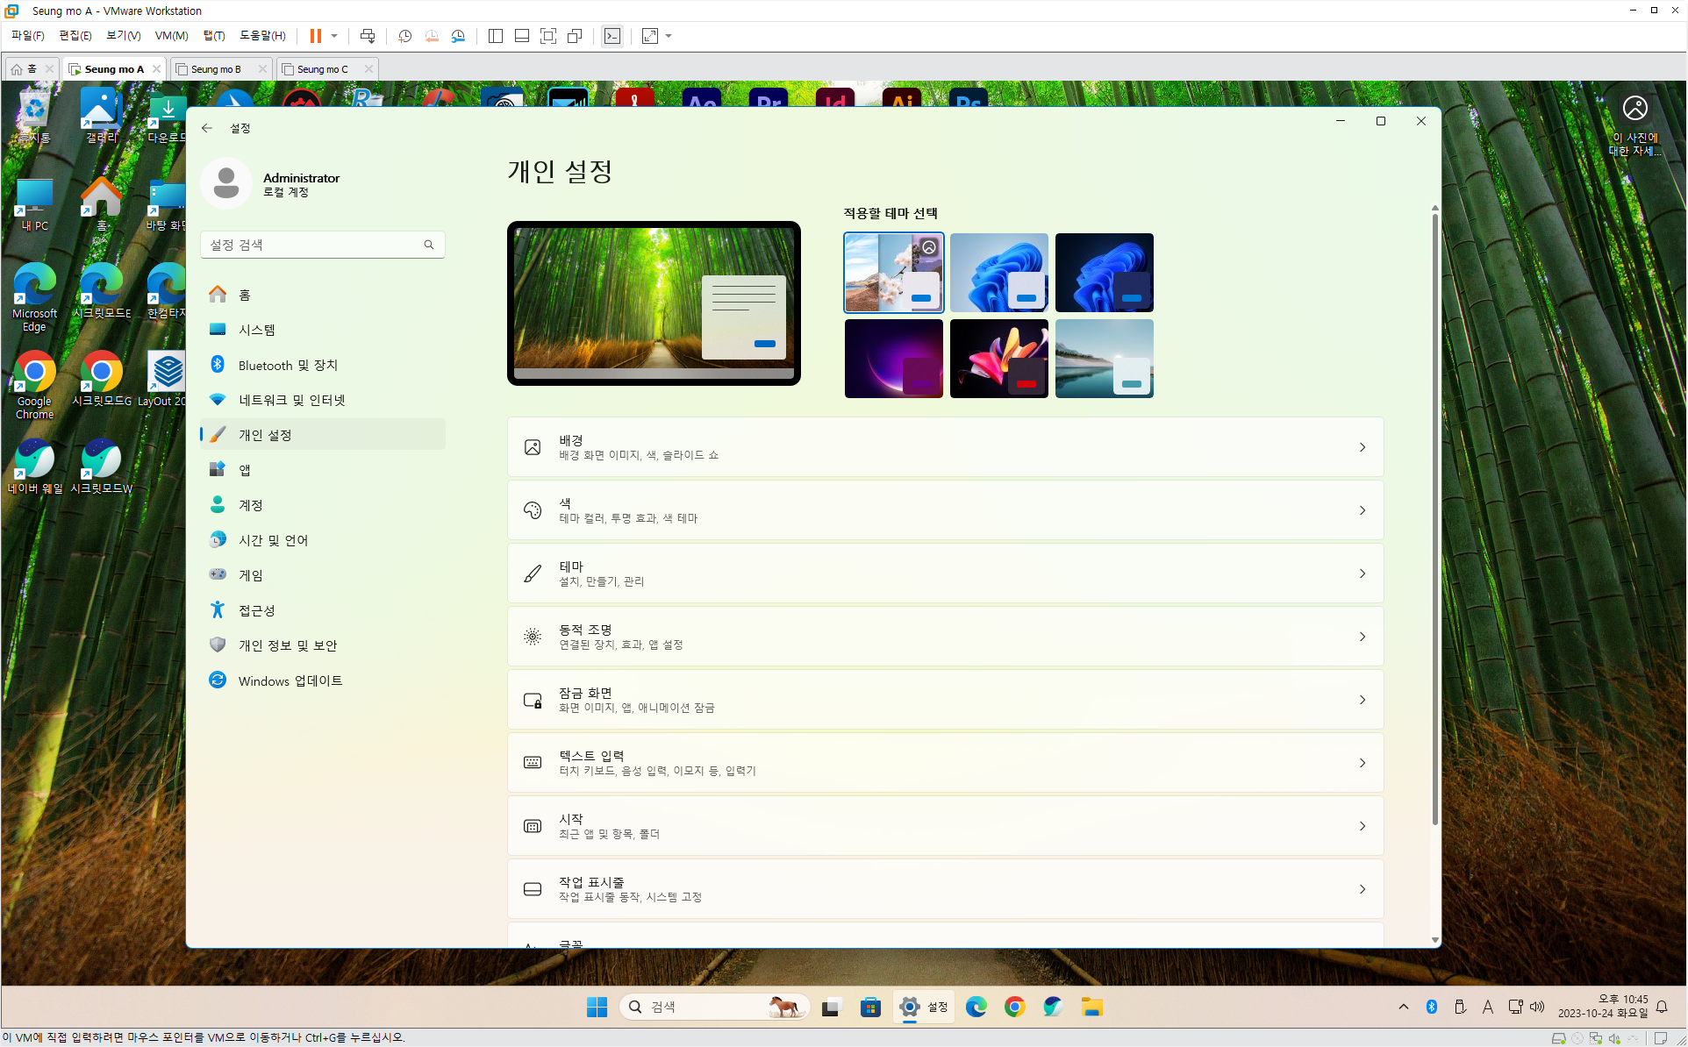Switch to the Seung mo B tab
The image size is (1688, 1047).
(x=216, y=69)
